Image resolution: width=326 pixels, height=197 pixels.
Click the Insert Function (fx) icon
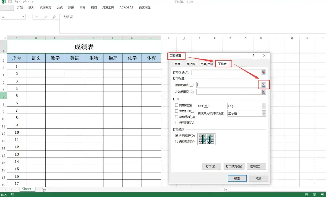pyautogui.click(x=54, y=17)
